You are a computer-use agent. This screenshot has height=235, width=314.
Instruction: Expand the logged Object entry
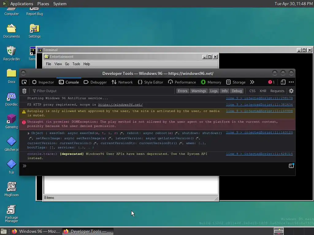(x=29, y=133)
